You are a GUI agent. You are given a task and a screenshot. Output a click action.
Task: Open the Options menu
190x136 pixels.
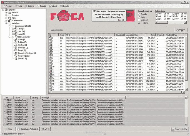point(29,6)
